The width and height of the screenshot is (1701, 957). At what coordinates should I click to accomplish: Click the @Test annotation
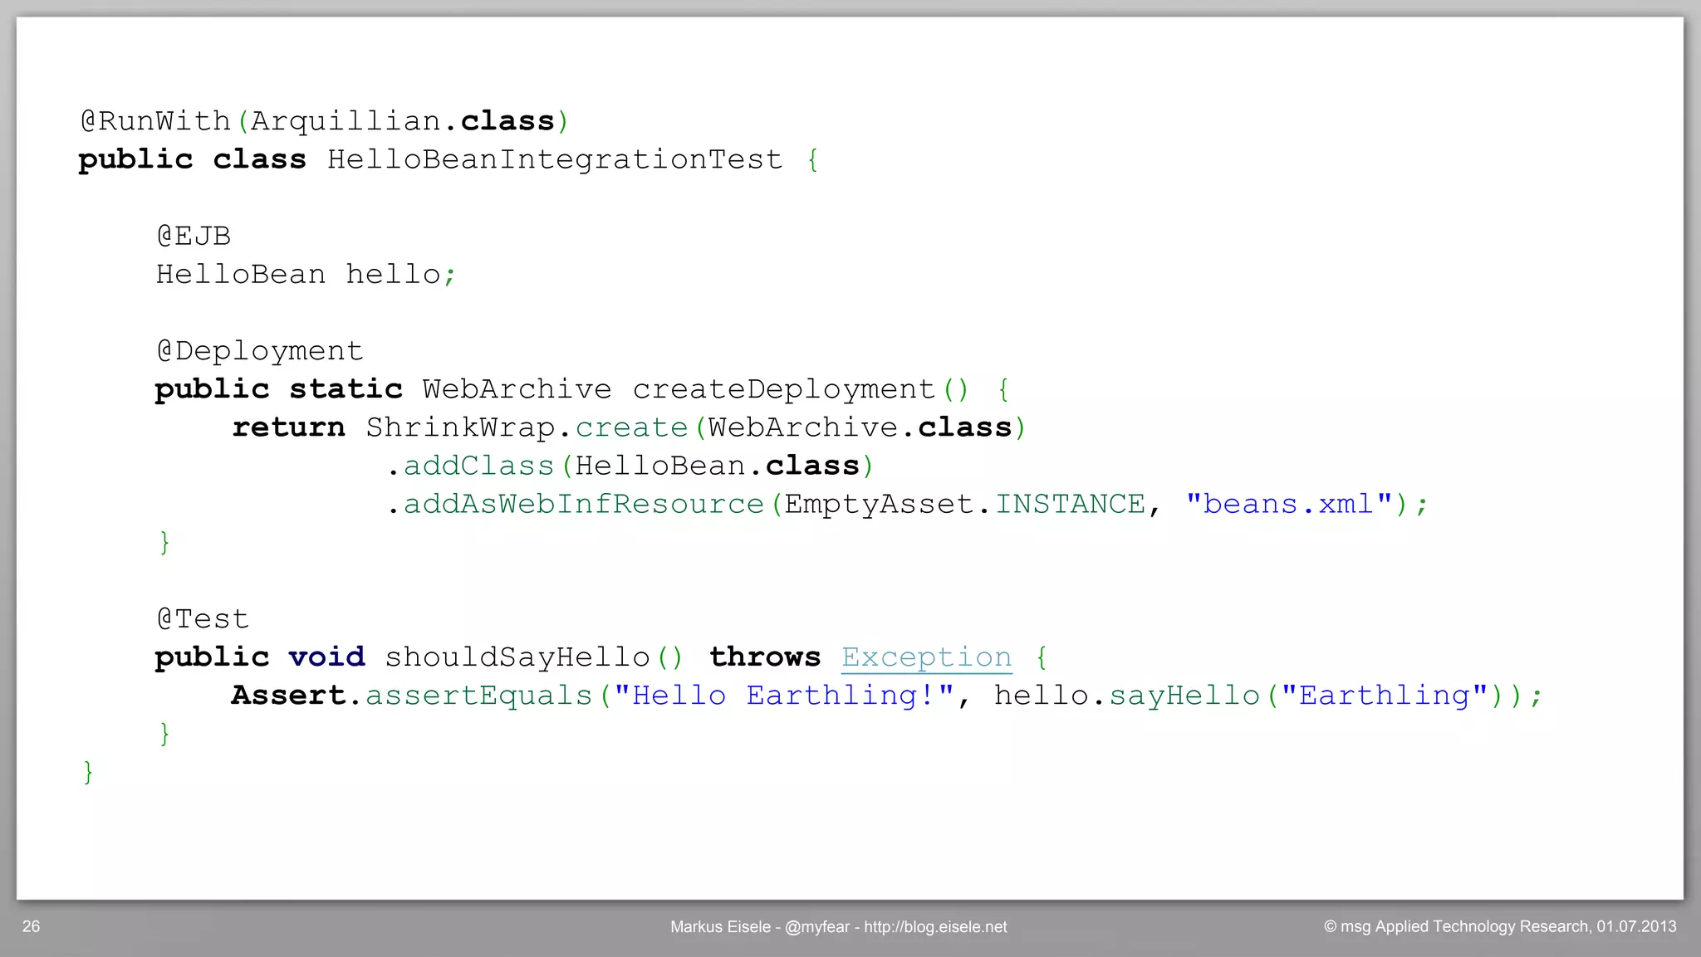pyautogui.click(x=203, y=619)
